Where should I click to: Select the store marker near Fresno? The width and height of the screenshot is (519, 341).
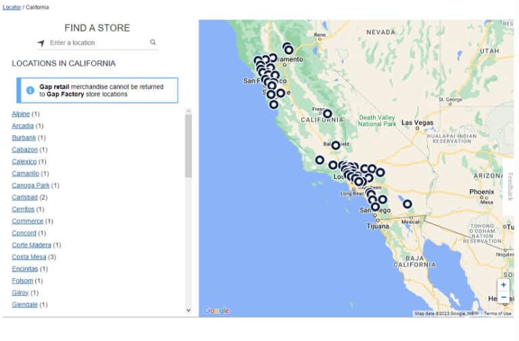[327, 113]
